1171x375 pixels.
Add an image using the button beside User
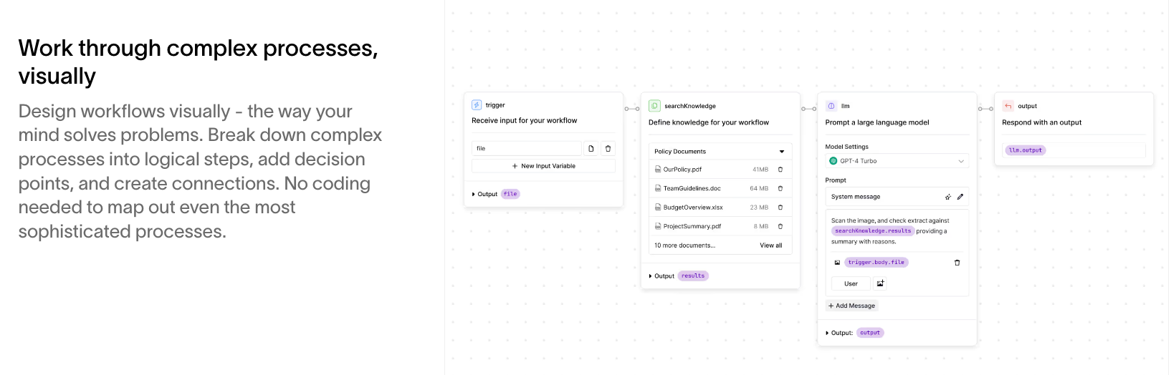pos(881,283)
